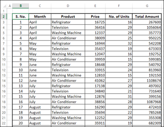
Task: Select row 14 header
Action: [3, 81]
